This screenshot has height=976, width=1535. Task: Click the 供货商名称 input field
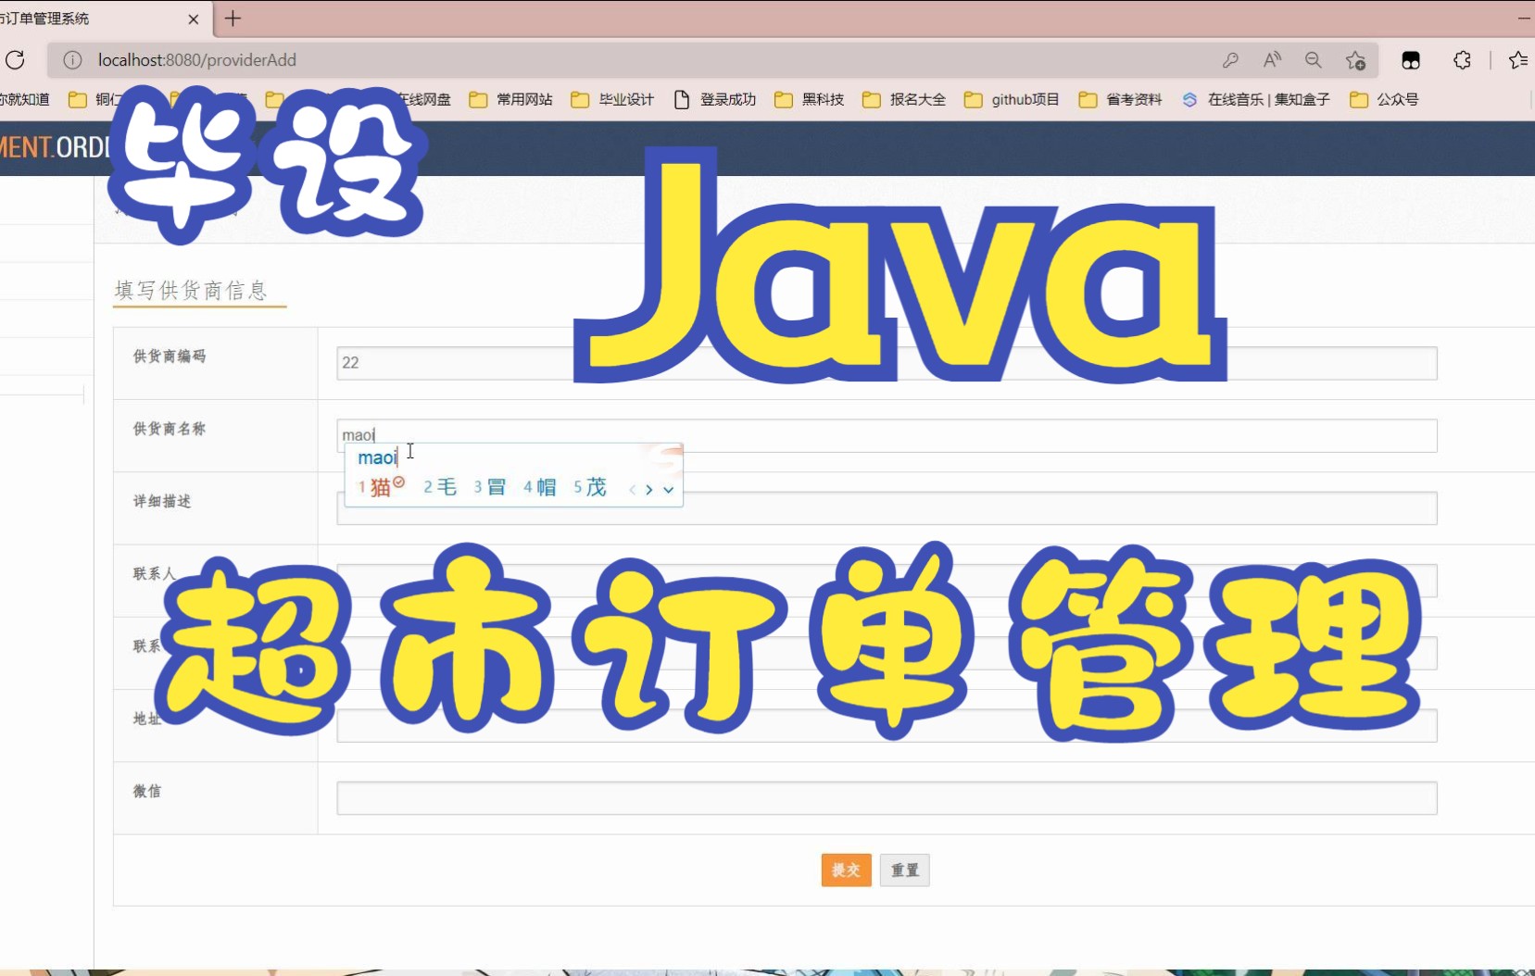click(887, 435)
